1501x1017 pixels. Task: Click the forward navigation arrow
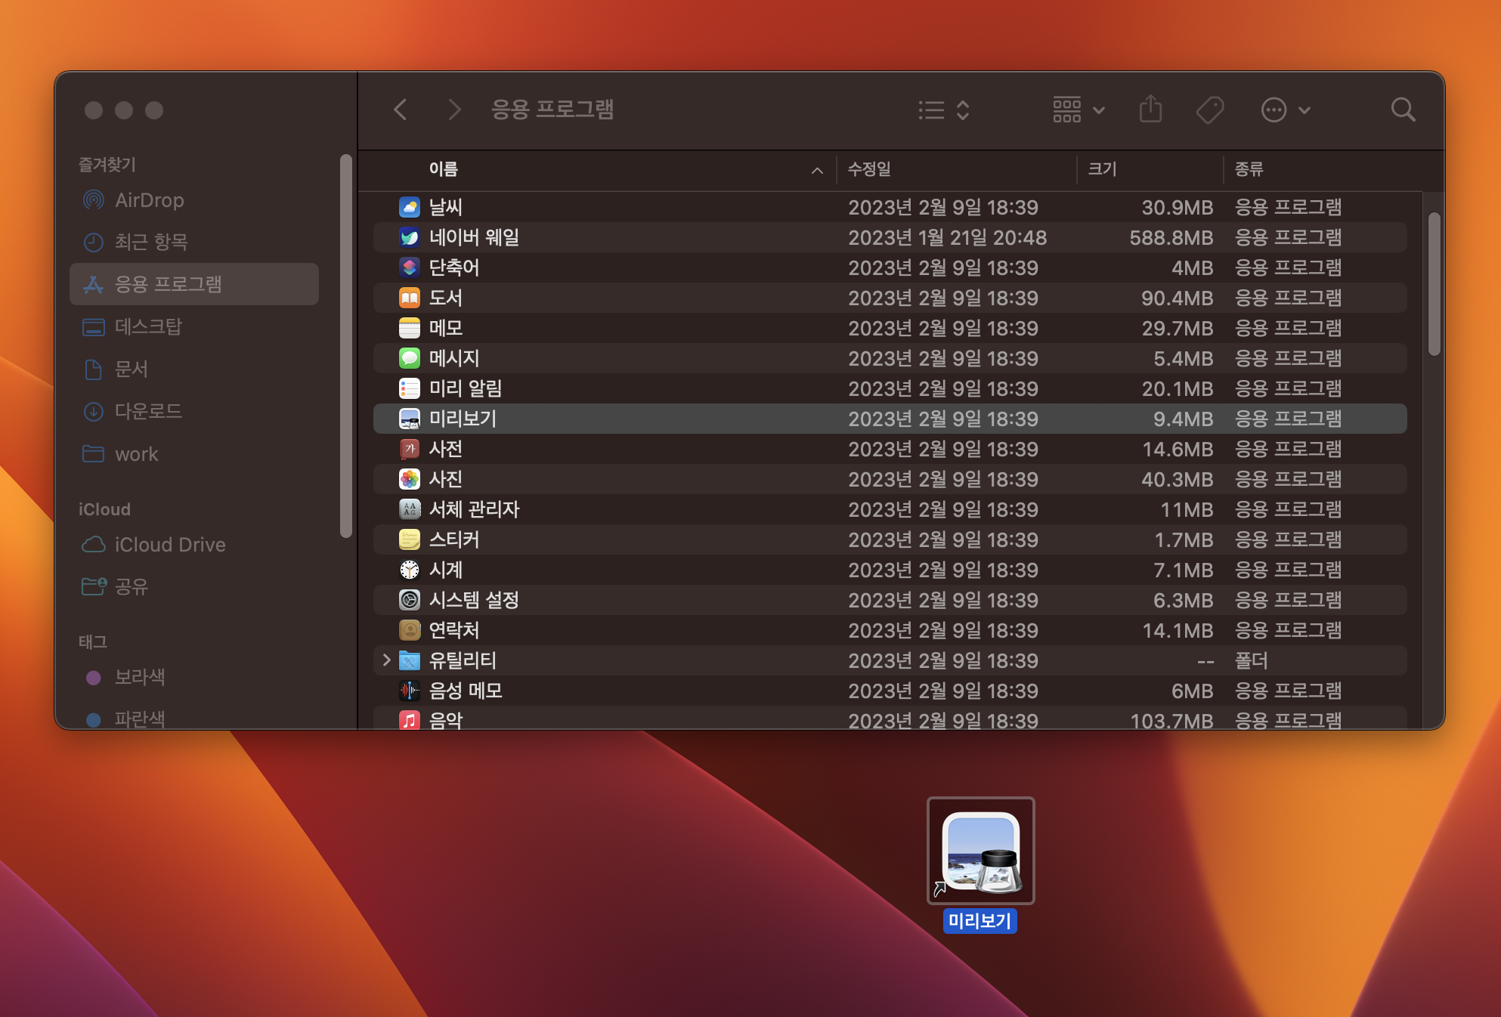tap(453, 110)
